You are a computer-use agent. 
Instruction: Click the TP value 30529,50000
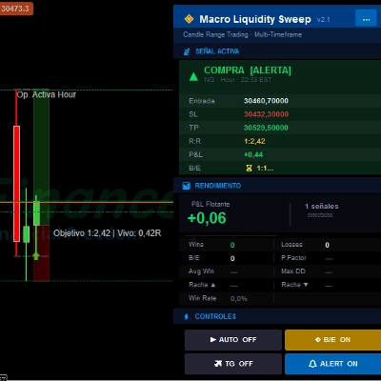(x=266, y=128)
